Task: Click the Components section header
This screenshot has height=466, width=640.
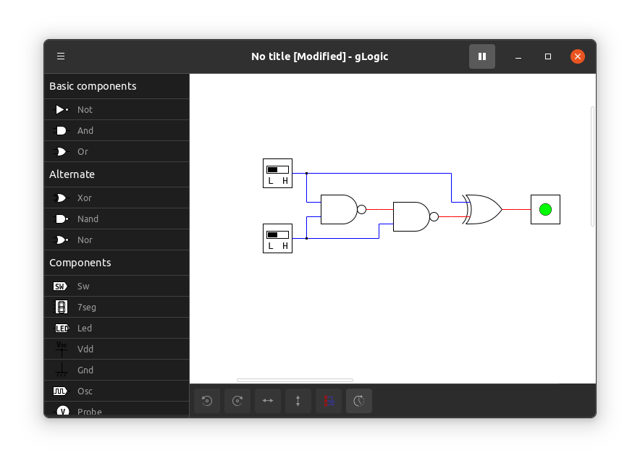Action: [117, 263]
